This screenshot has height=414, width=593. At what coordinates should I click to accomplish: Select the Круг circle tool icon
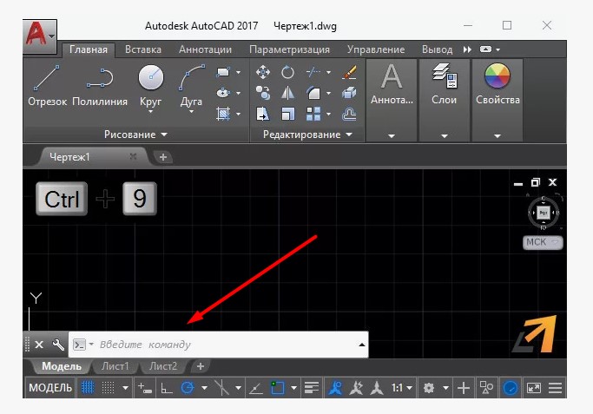150,77
